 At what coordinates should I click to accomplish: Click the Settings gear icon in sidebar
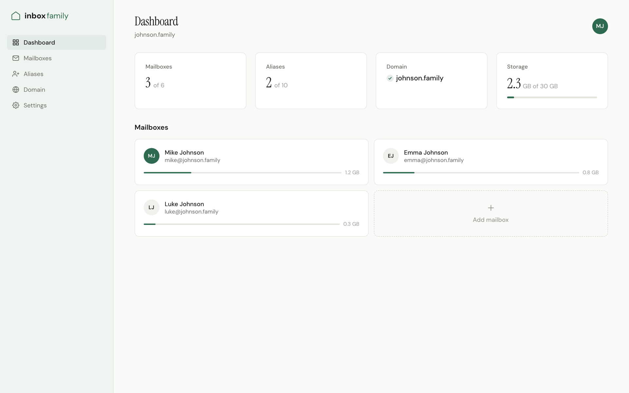click(x=16, y=105)
